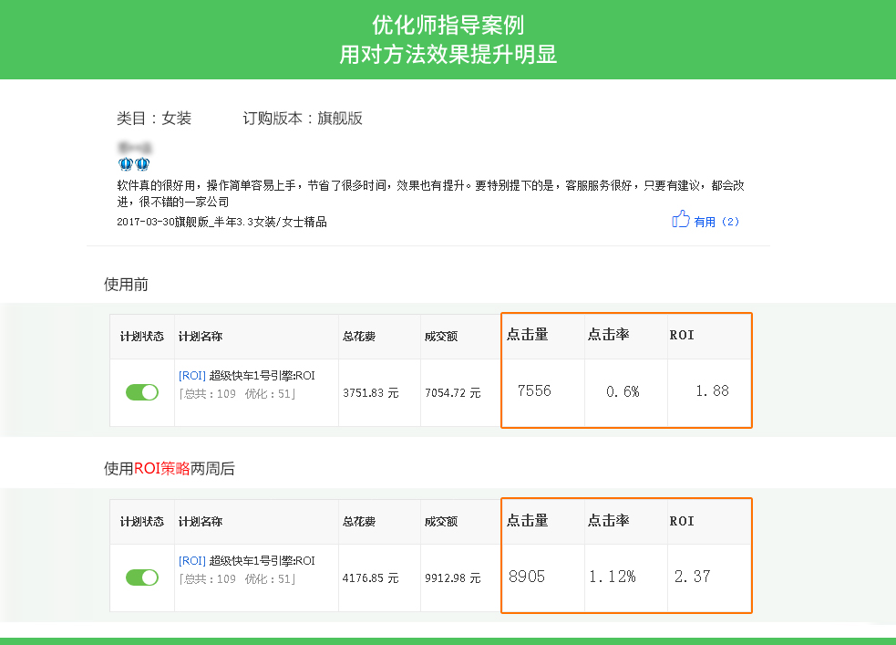Select the 2.37 ROI value

pos(692,577)
